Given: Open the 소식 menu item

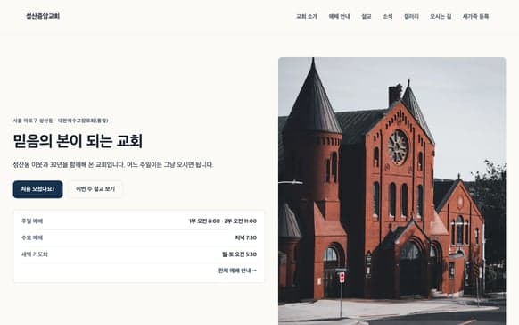Looking at the screenshot, I should 388,17.
